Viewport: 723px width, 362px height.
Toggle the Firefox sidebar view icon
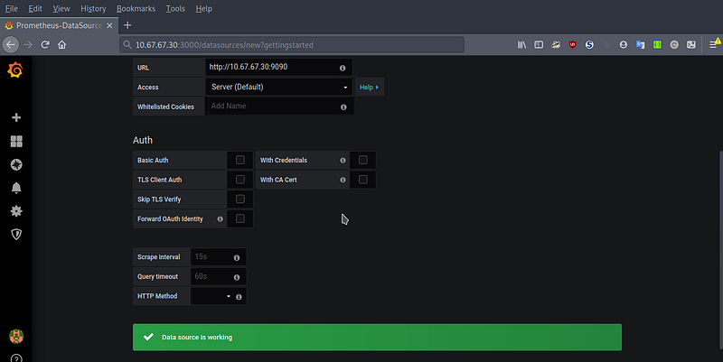click(x=539, y=44)
